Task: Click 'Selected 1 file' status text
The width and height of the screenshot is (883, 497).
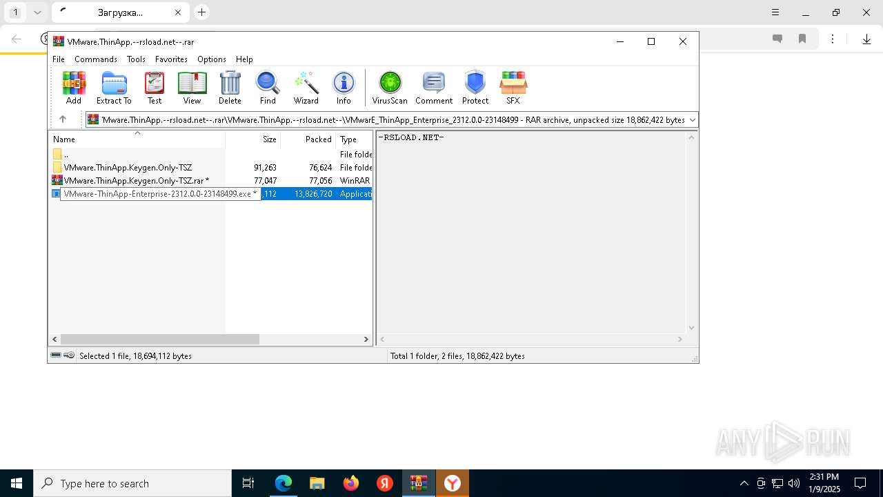Action: [135, 356]
